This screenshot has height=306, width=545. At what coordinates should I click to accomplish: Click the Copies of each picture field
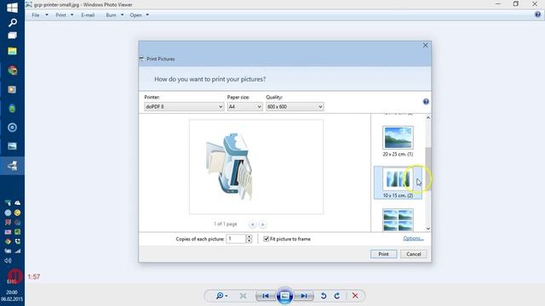[236, 239]
